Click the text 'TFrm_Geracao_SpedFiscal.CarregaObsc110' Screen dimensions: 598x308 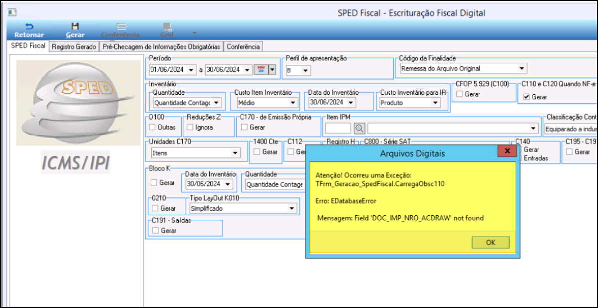click(x=380, y=183)
